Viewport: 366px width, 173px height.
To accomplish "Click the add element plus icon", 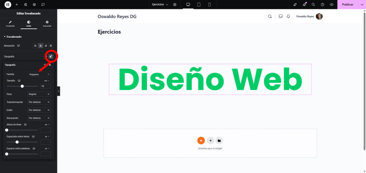I will tap(16, 5).
